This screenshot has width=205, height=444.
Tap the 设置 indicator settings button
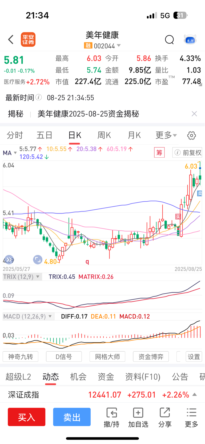point(194,357)
